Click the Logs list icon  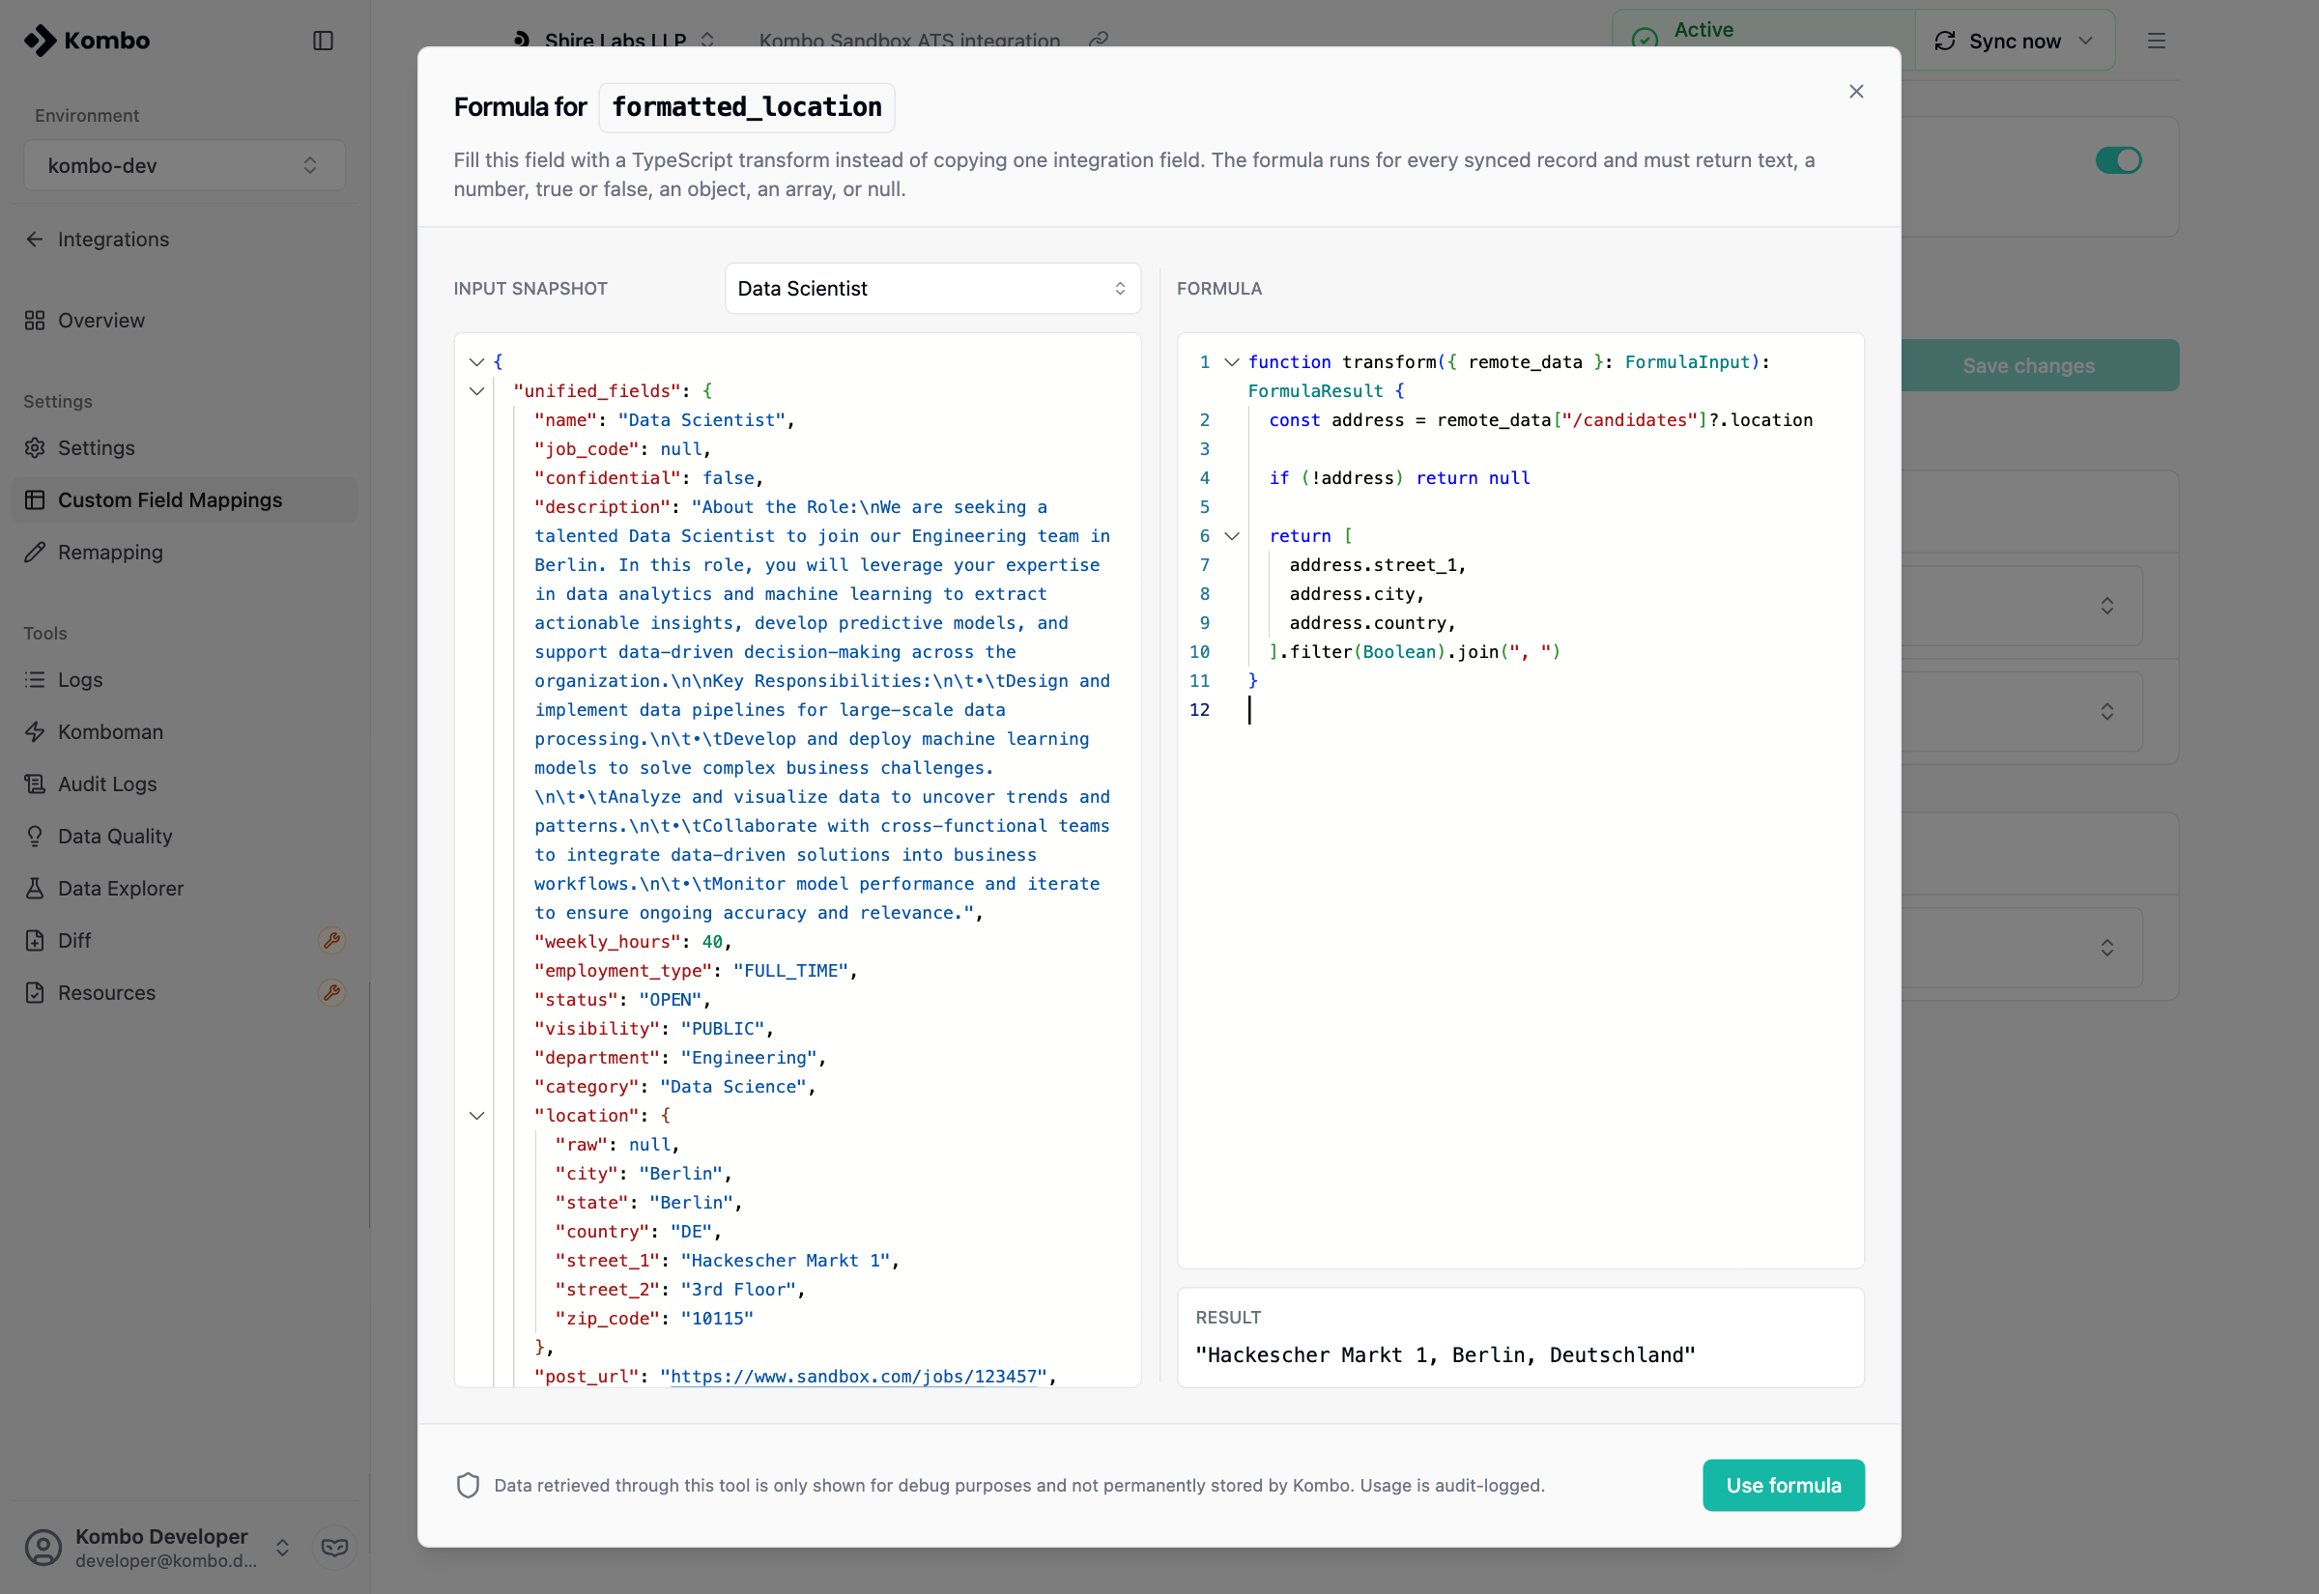tap(35, 679)
